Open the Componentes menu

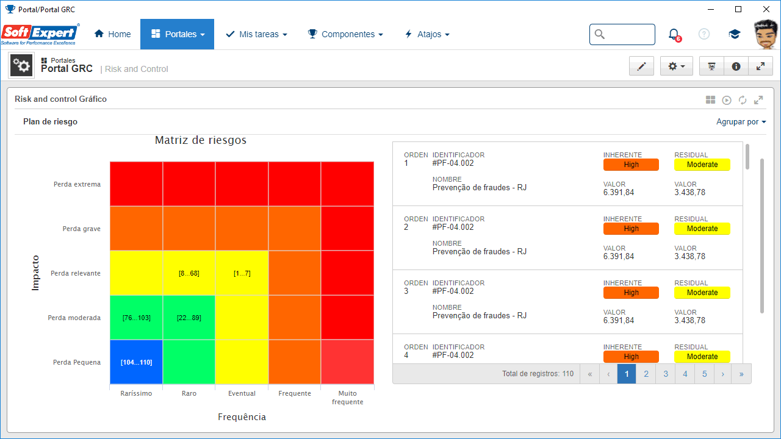coord(345,34)
